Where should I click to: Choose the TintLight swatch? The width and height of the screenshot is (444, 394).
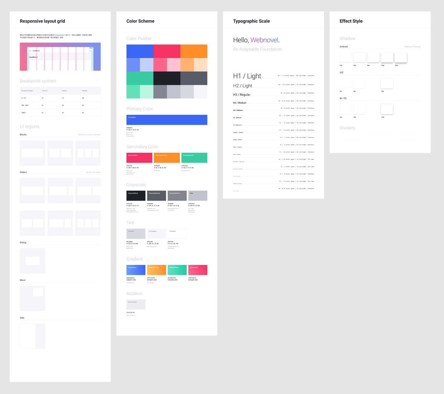(136, 234)
